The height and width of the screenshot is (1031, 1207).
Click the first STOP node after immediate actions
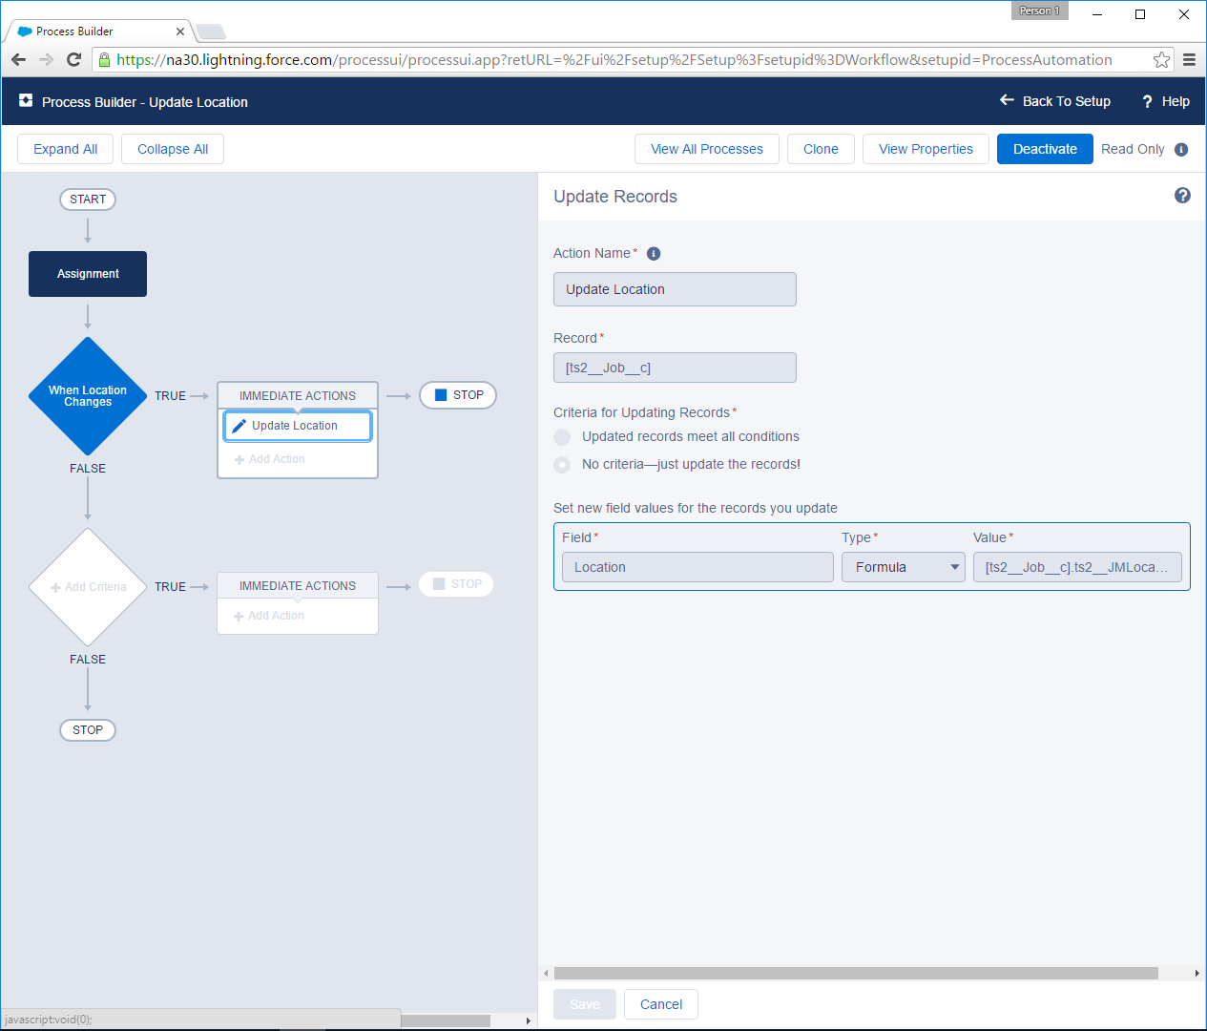(x=458, y=395)
